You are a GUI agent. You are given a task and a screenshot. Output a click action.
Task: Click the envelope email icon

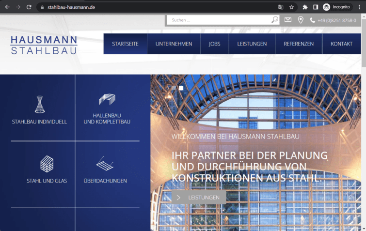[288, 20]
